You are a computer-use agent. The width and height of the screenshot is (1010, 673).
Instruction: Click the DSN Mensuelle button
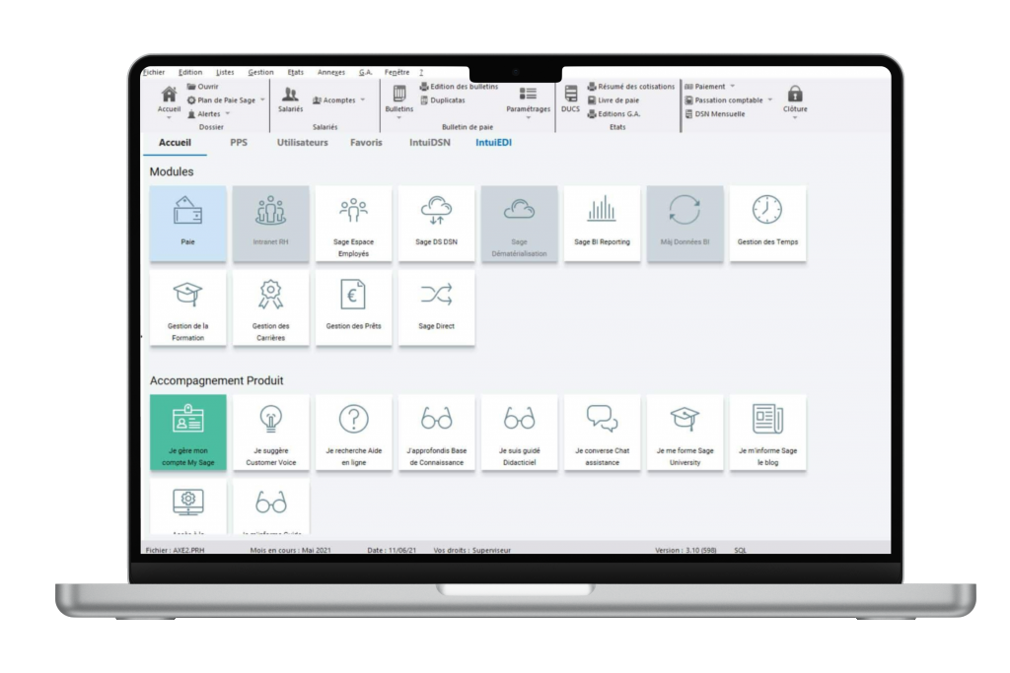(x=715, y=114)
